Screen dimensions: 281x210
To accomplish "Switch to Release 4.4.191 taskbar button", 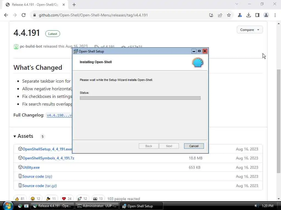I will click(52, 206).
